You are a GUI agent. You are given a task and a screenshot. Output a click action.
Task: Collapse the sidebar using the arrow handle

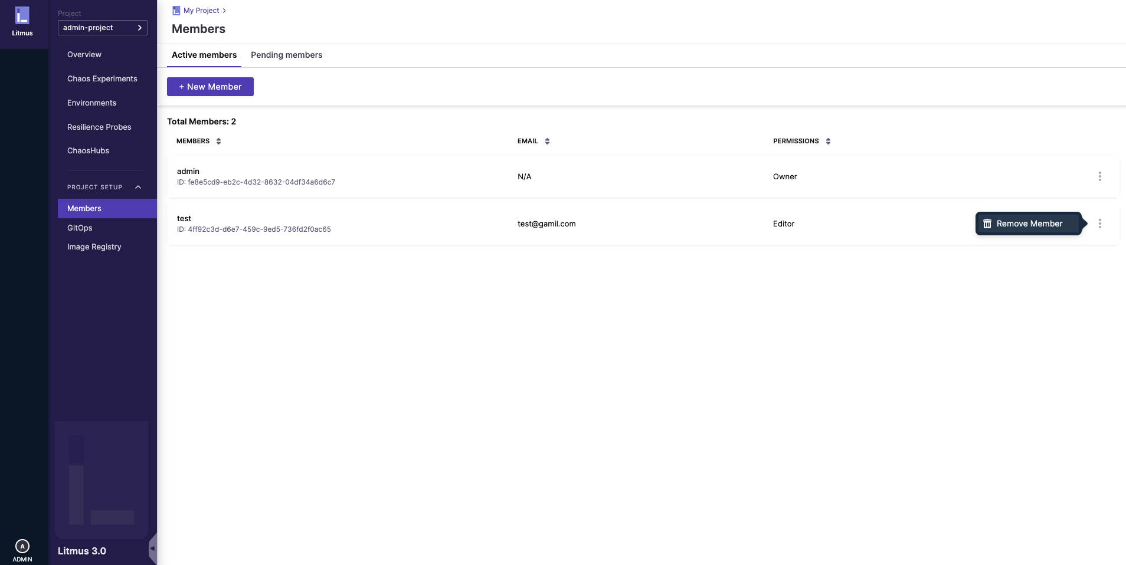[x=152, y=548]
